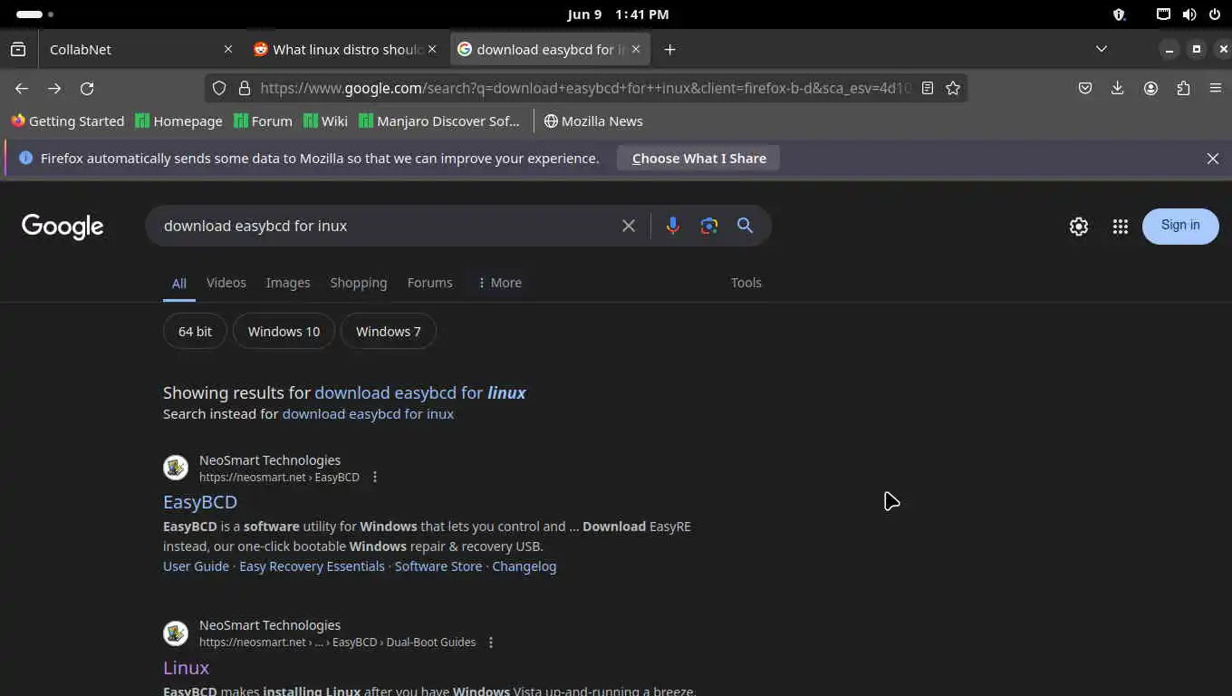Show site security padlock info
This screenshot has height=696, width=1232.
(244, 88)
